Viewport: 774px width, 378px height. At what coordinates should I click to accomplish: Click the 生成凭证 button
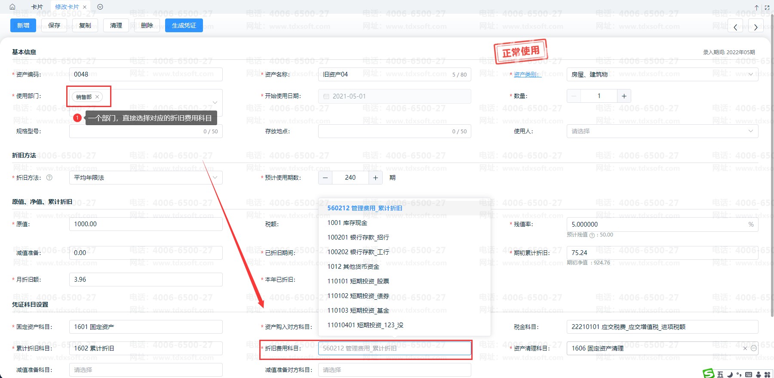184,25
